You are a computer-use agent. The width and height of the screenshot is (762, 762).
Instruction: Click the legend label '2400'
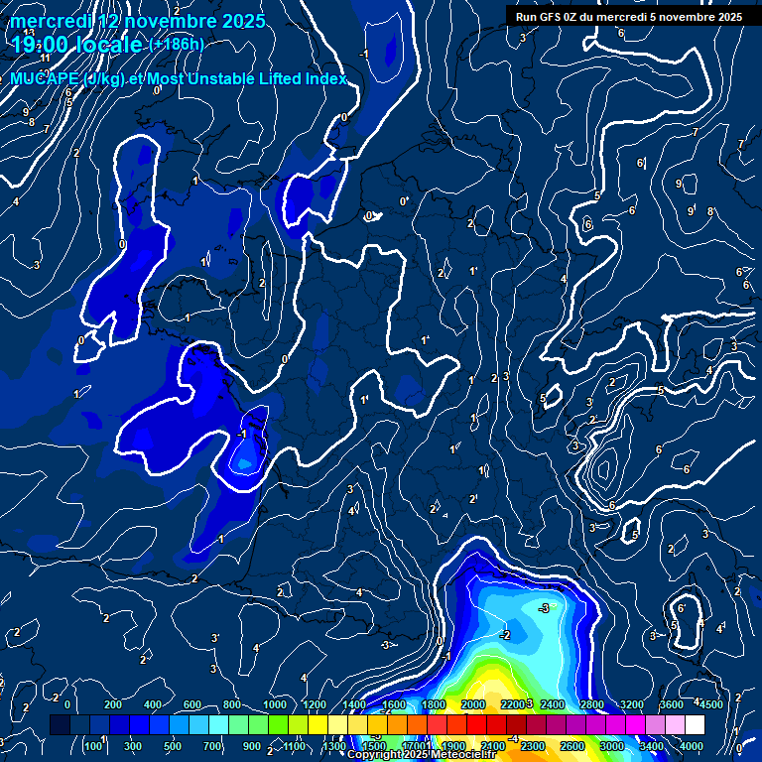(553, 704)
